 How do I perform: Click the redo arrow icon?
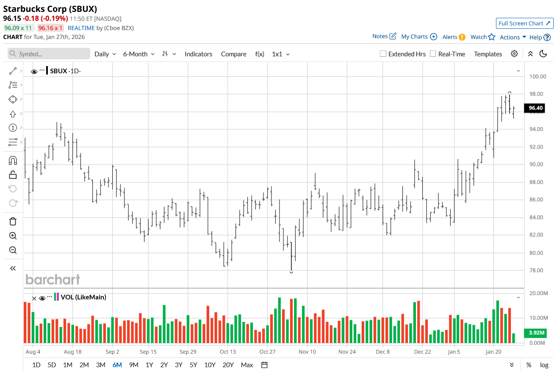[x=13, y=203]
